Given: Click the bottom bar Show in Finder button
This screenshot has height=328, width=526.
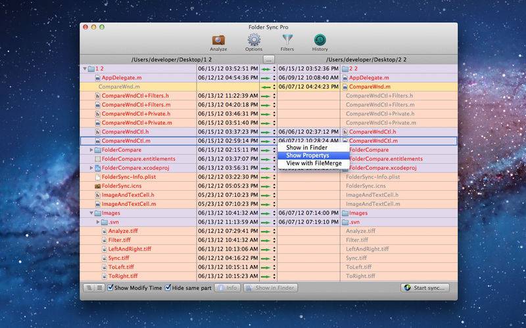Looking at the screenshot, I should coord(270,288).
